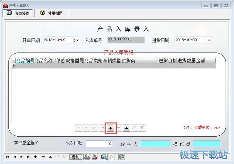This screenshot has width=234, height=164.
Task: Click detail navigator first-record button
Action: [79, 128]
